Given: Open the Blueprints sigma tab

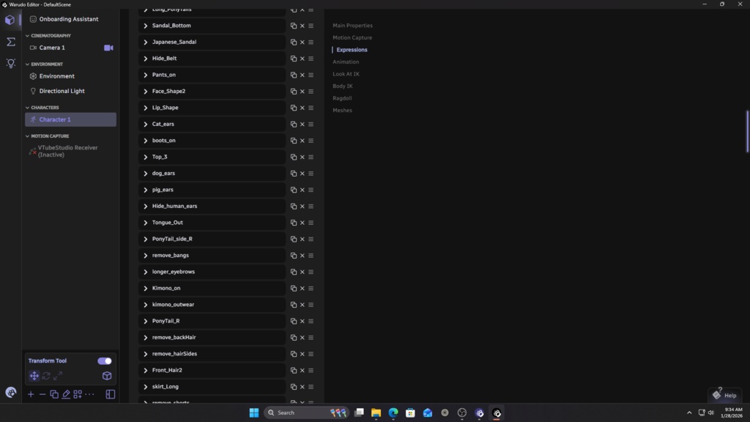Looking at the screenshot, I should point(10,42).
